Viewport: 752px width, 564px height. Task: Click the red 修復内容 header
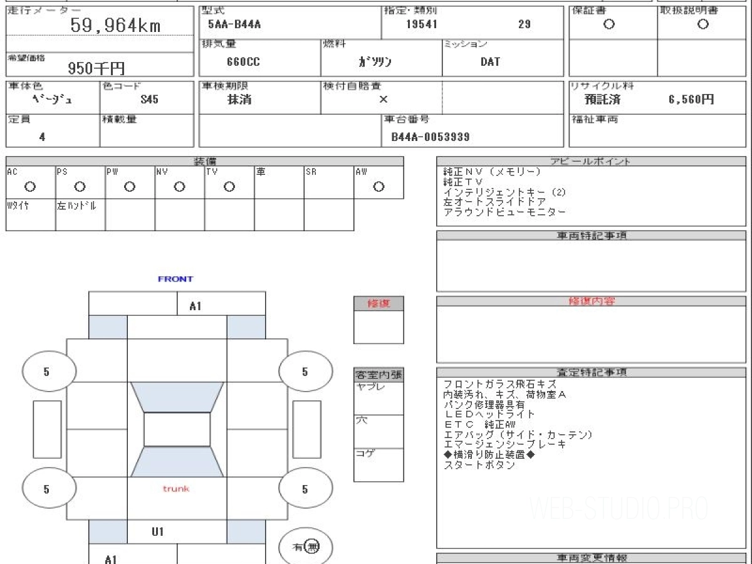pos(591,301)
